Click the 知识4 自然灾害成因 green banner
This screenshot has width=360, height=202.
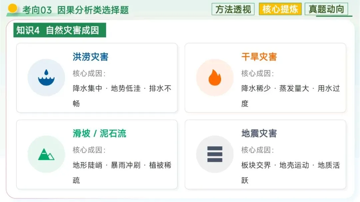[x=59, y=30]
